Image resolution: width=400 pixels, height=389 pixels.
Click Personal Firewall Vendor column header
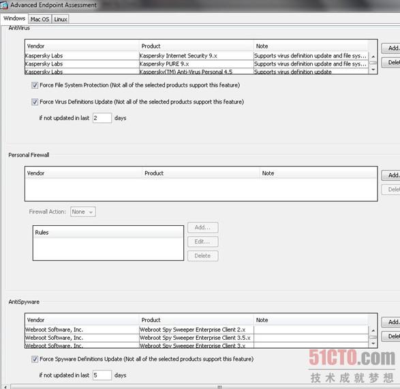(x=84, y=173)
